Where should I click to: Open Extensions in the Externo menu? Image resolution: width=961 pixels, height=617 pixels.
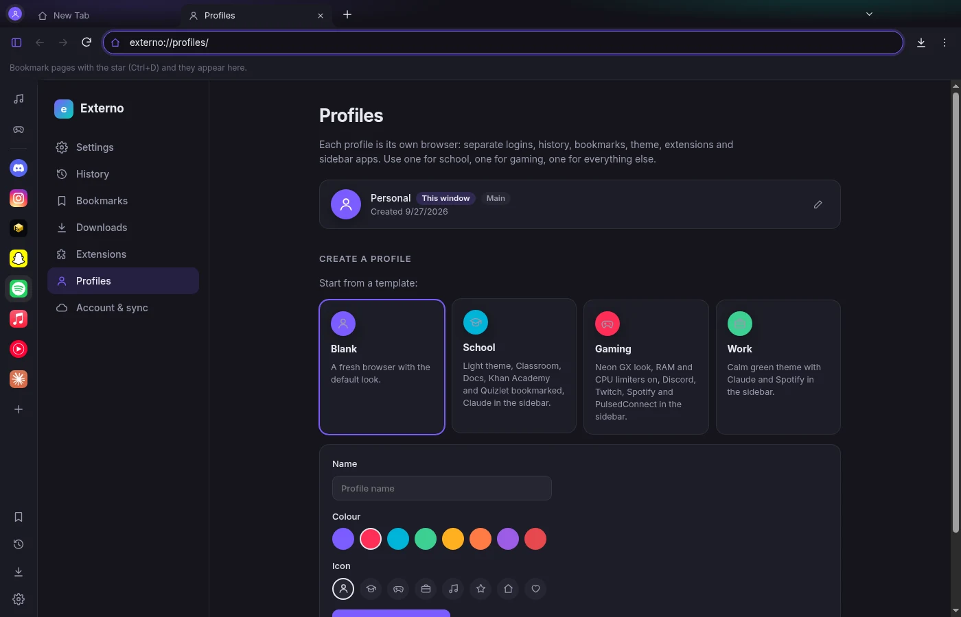pyautogui.click(x=123, y=254)
